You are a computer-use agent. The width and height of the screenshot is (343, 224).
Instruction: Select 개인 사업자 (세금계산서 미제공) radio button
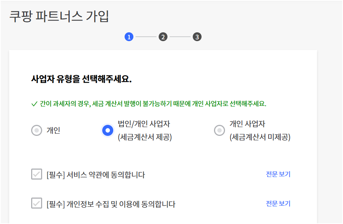[220, 130]
